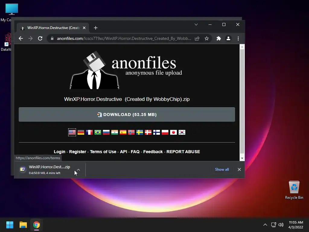Select the DataW desktop shortcut
Viewport: 309px width, 232px height.
pyautogui.click(x=6, y=42)
